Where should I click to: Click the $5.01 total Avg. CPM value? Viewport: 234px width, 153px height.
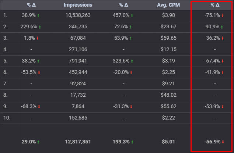tap(170, 142)
